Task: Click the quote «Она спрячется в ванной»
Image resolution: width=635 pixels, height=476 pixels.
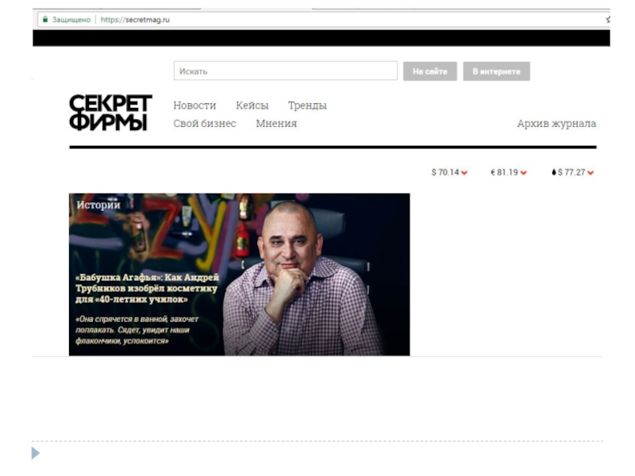Action: pyautogui.click(x=137, y=330)
